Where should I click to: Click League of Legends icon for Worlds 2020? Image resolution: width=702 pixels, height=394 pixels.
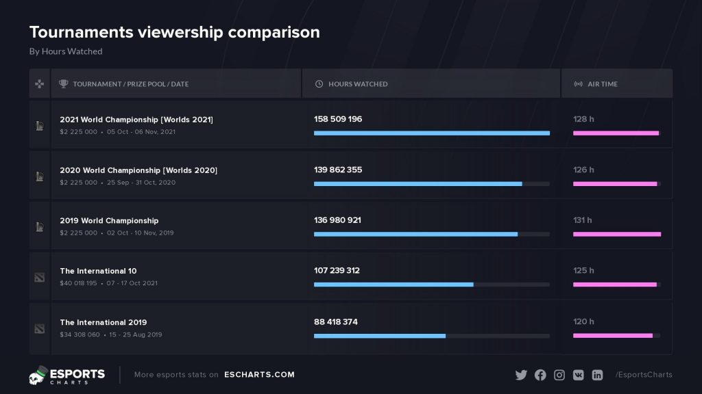[x=40, y=176]
